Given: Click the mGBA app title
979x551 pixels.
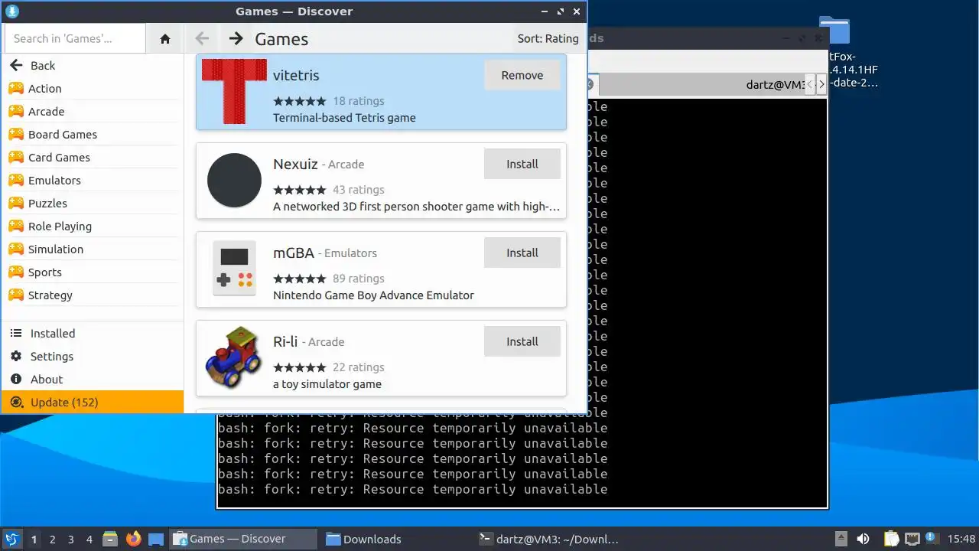Looking at the screenshot, I should click(x=294, y=253).
